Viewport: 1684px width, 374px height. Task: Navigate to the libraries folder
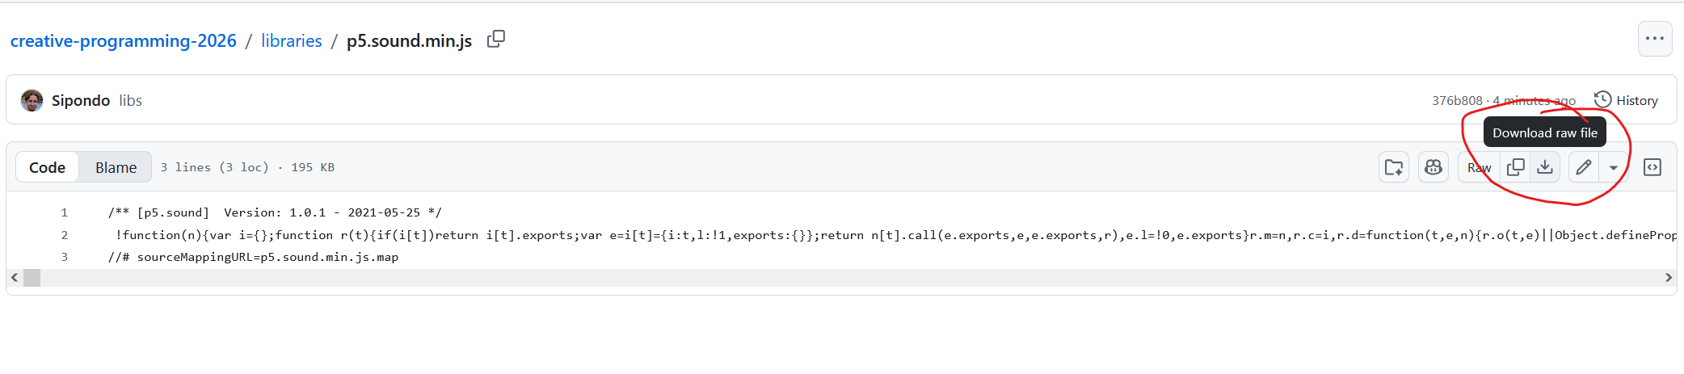coord(291,40)
